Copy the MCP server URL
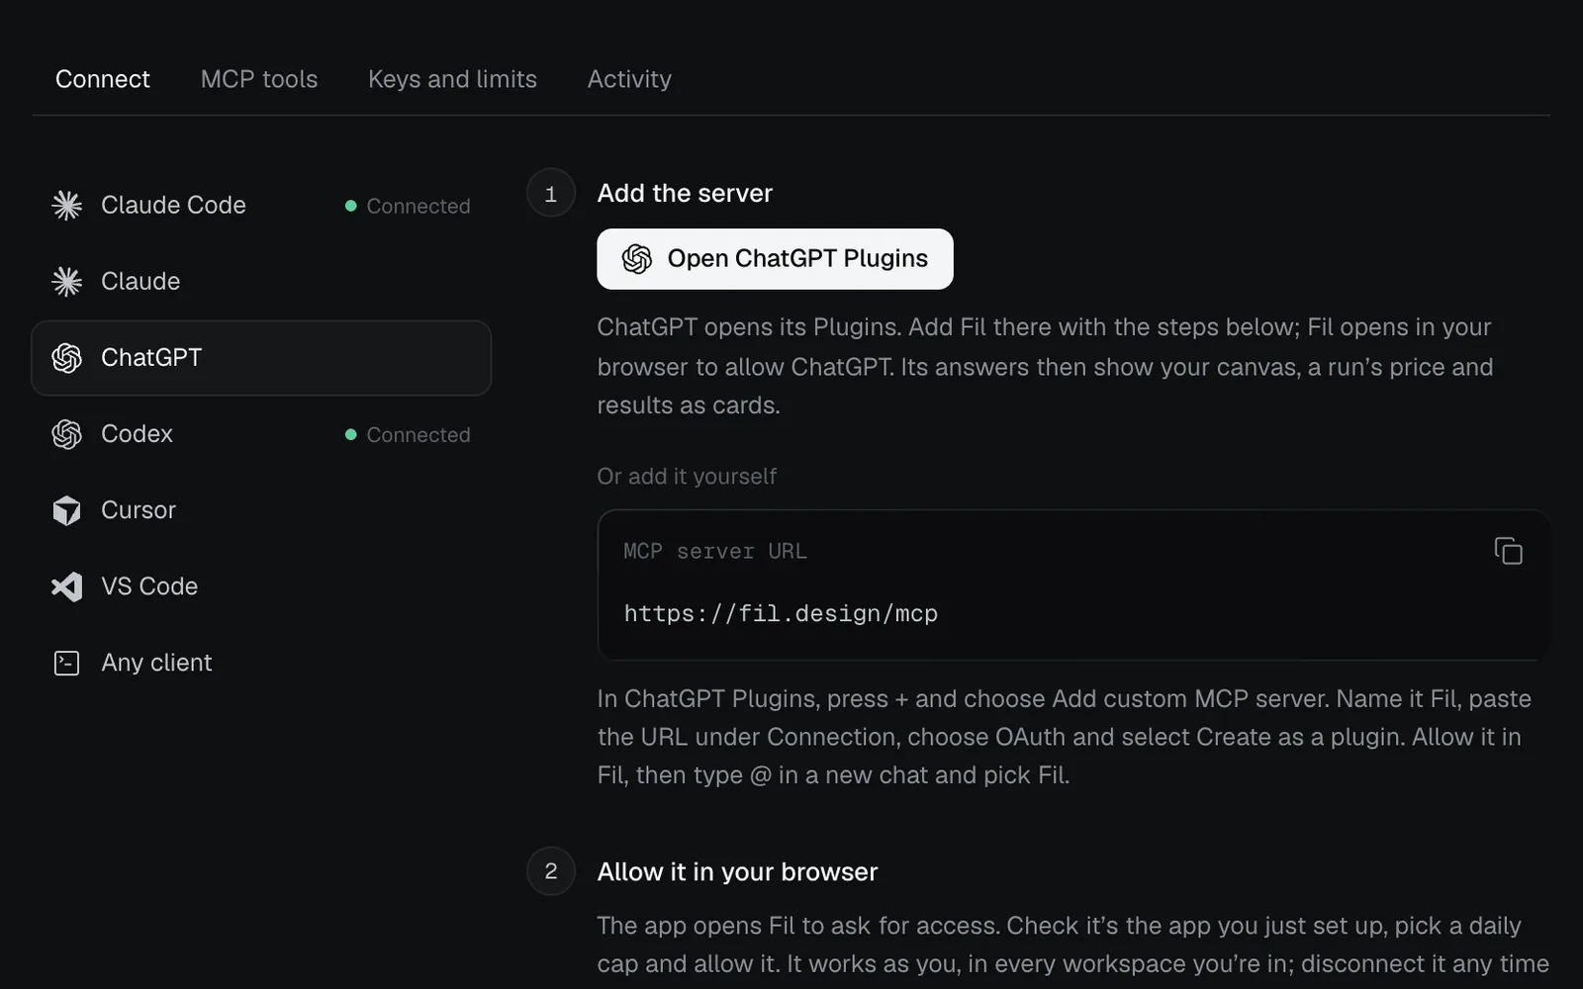This screenshot has width=1583, height=989. coord(1508,551)
